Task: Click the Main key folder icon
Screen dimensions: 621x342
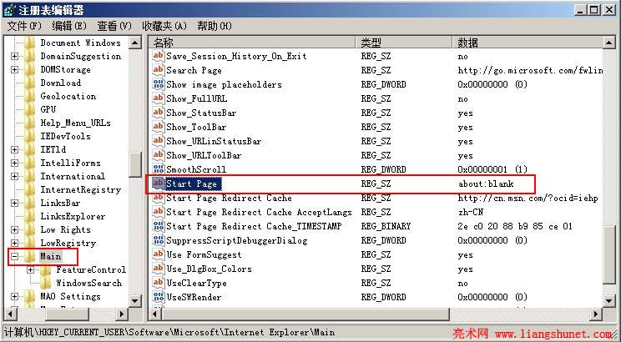Action: pyautogui.click(x=30, y=257)
